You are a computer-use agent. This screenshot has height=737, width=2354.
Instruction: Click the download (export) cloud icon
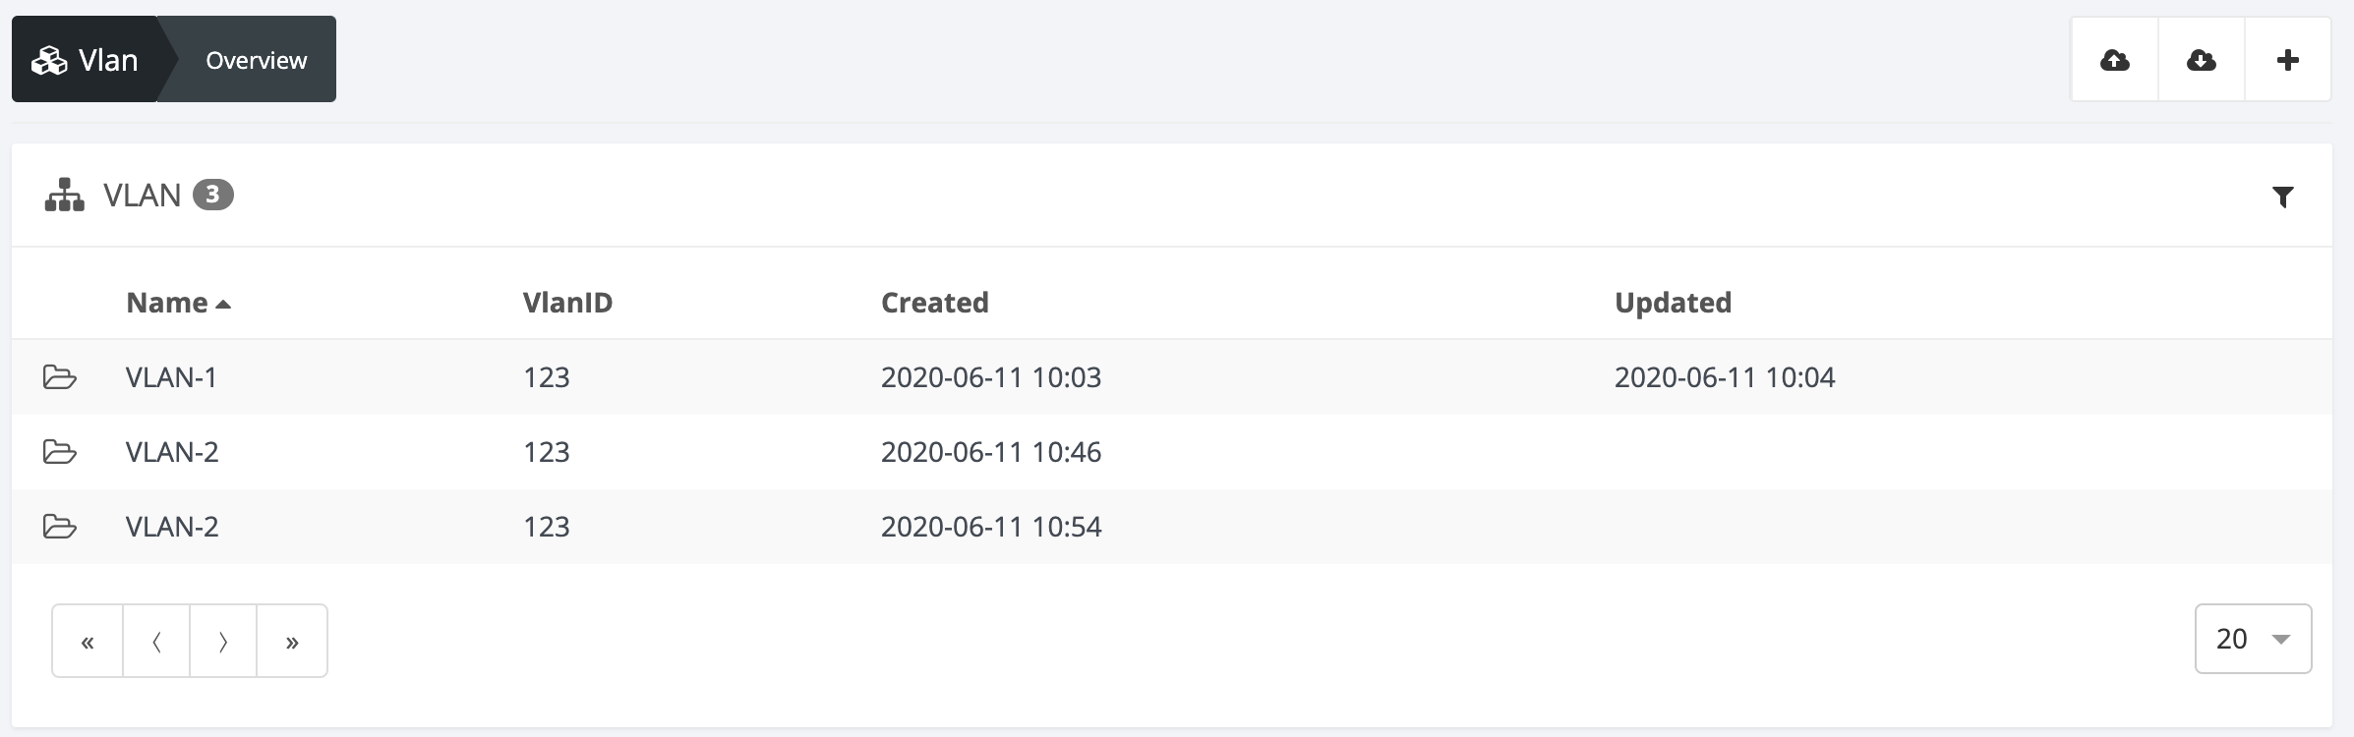(x=2201, y=59)
